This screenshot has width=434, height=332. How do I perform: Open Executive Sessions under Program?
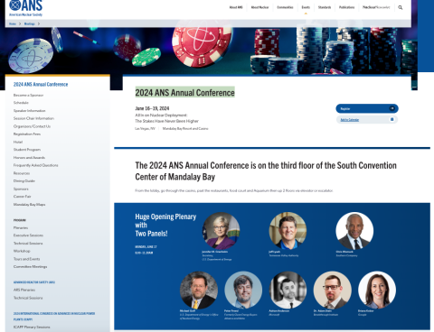pyautogui.click(x=28, y=235)
